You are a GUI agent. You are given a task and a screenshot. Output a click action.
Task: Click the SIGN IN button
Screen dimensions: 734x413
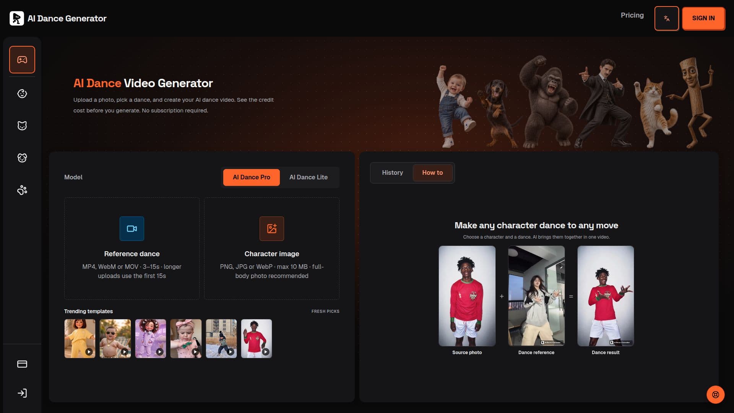703,18
